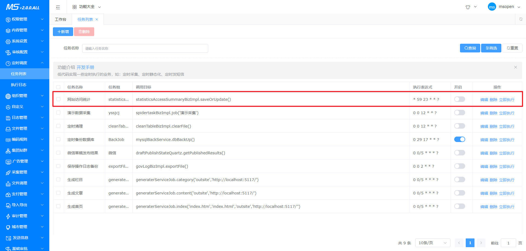The height and width of the screenshot is (251, 526).
Task: Click the theme shirt icon in header
Action: 468,7
